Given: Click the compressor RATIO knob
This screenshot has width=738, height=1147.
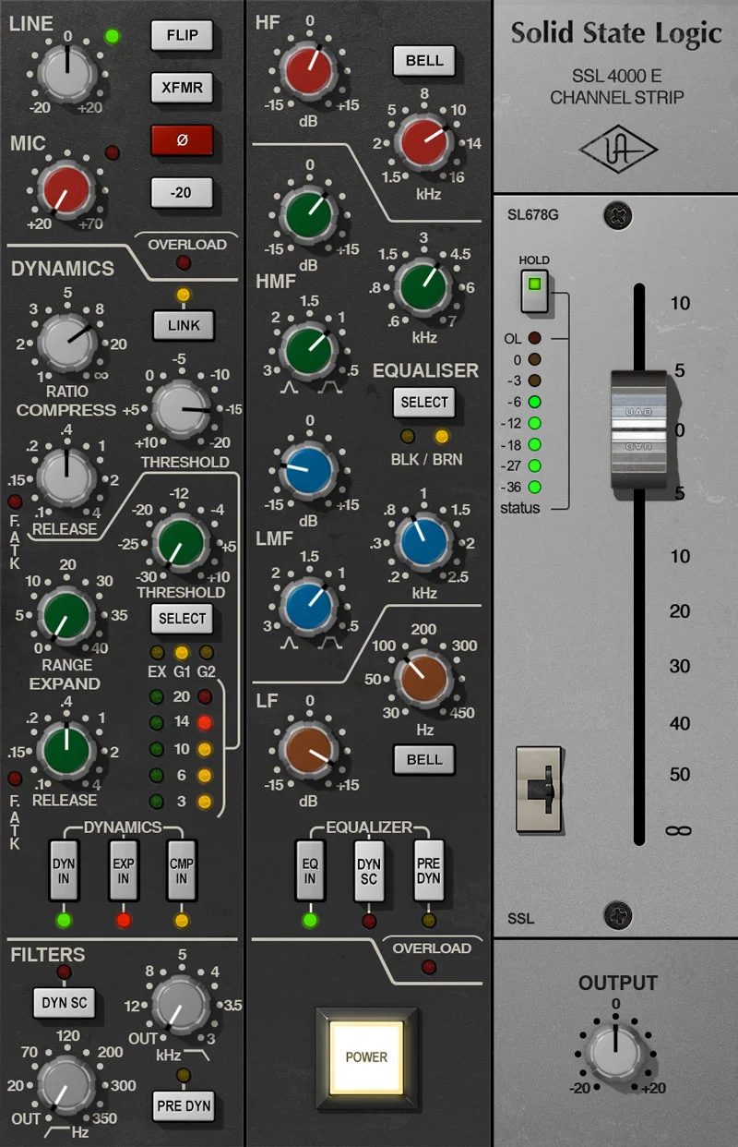Looking at the screenshot, I should [67, 341].
